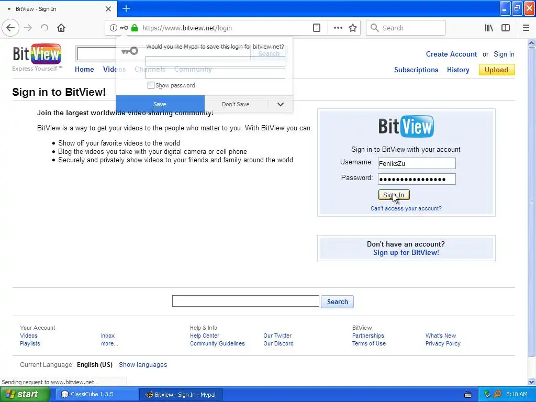Open History in the top menu
Image resolution: width=536 pixels, height=402 pixels.
(458, 70)
